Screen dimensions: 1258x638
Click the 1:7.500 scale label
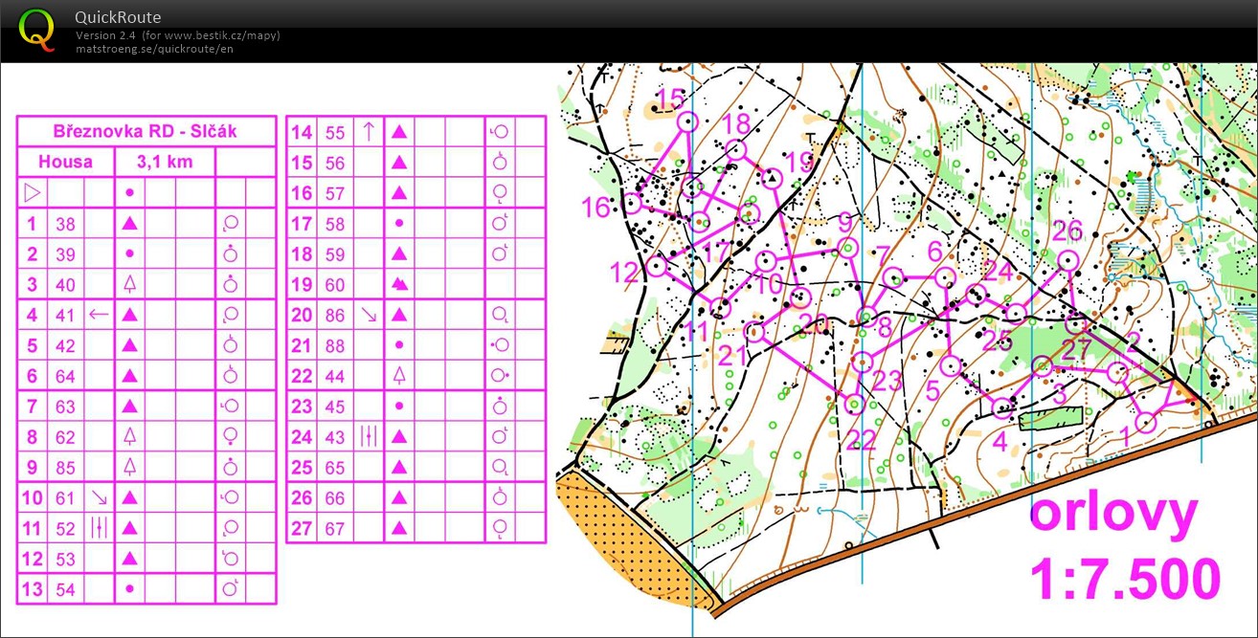1125,580
